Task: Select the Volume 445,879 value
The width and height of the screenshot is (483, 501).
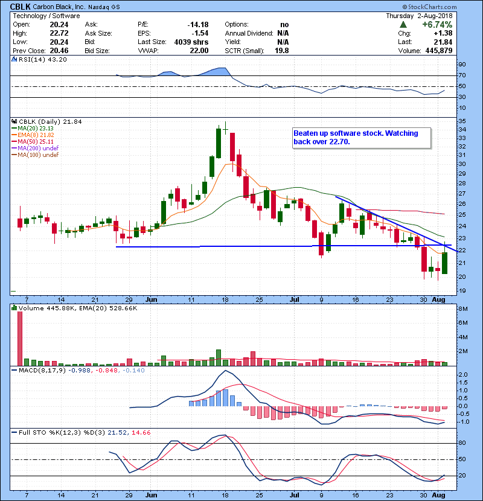Action: coord(439,51)
